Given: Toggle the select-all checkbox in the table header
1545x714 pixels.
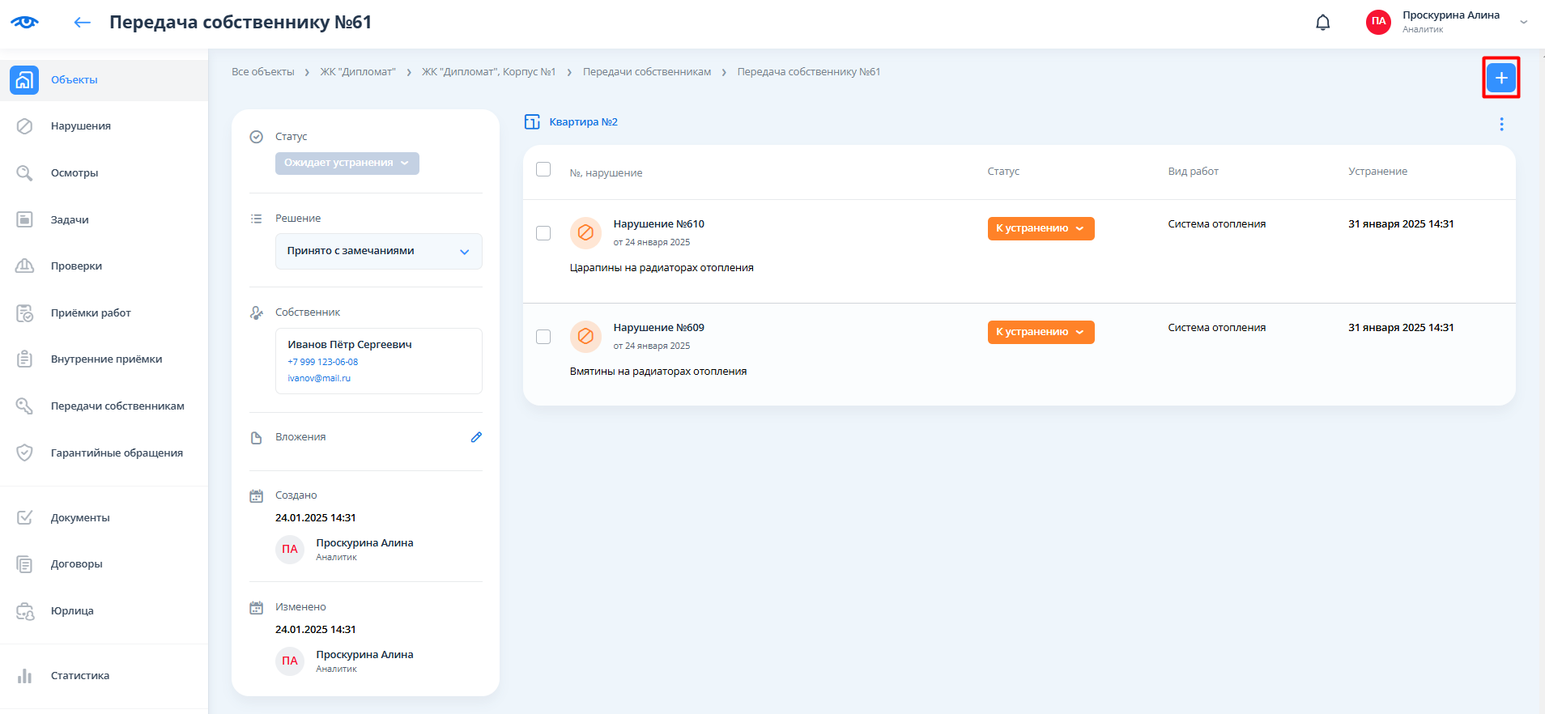Looking at the screenshot, I should [x=543, y=169].
